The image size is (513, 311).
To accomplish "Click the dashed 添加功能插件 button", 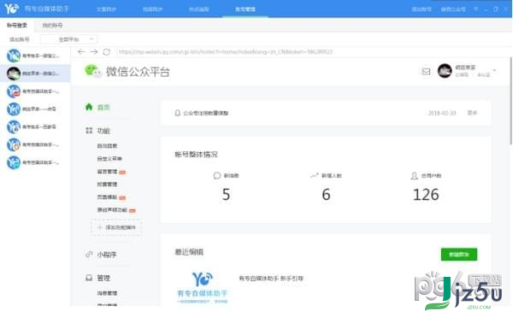I will [116, 227].
